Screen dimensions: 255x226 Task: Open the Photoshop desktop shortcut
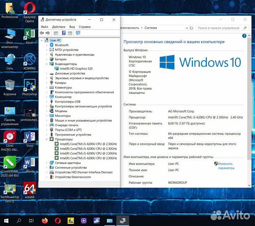30,87
